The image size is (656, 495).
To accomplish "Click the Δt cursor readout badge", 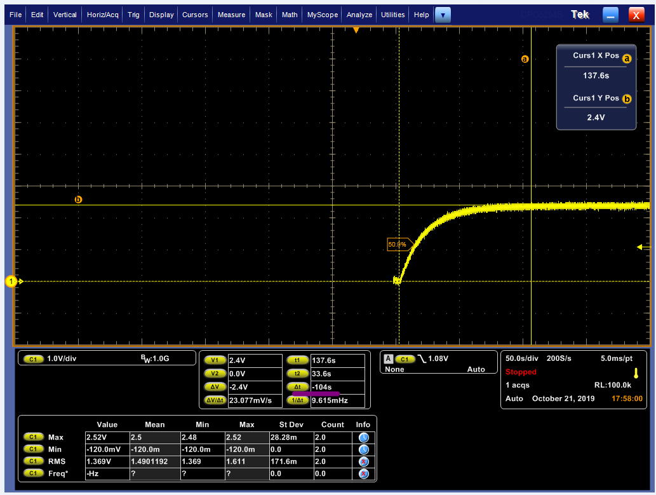I will 297,387.
